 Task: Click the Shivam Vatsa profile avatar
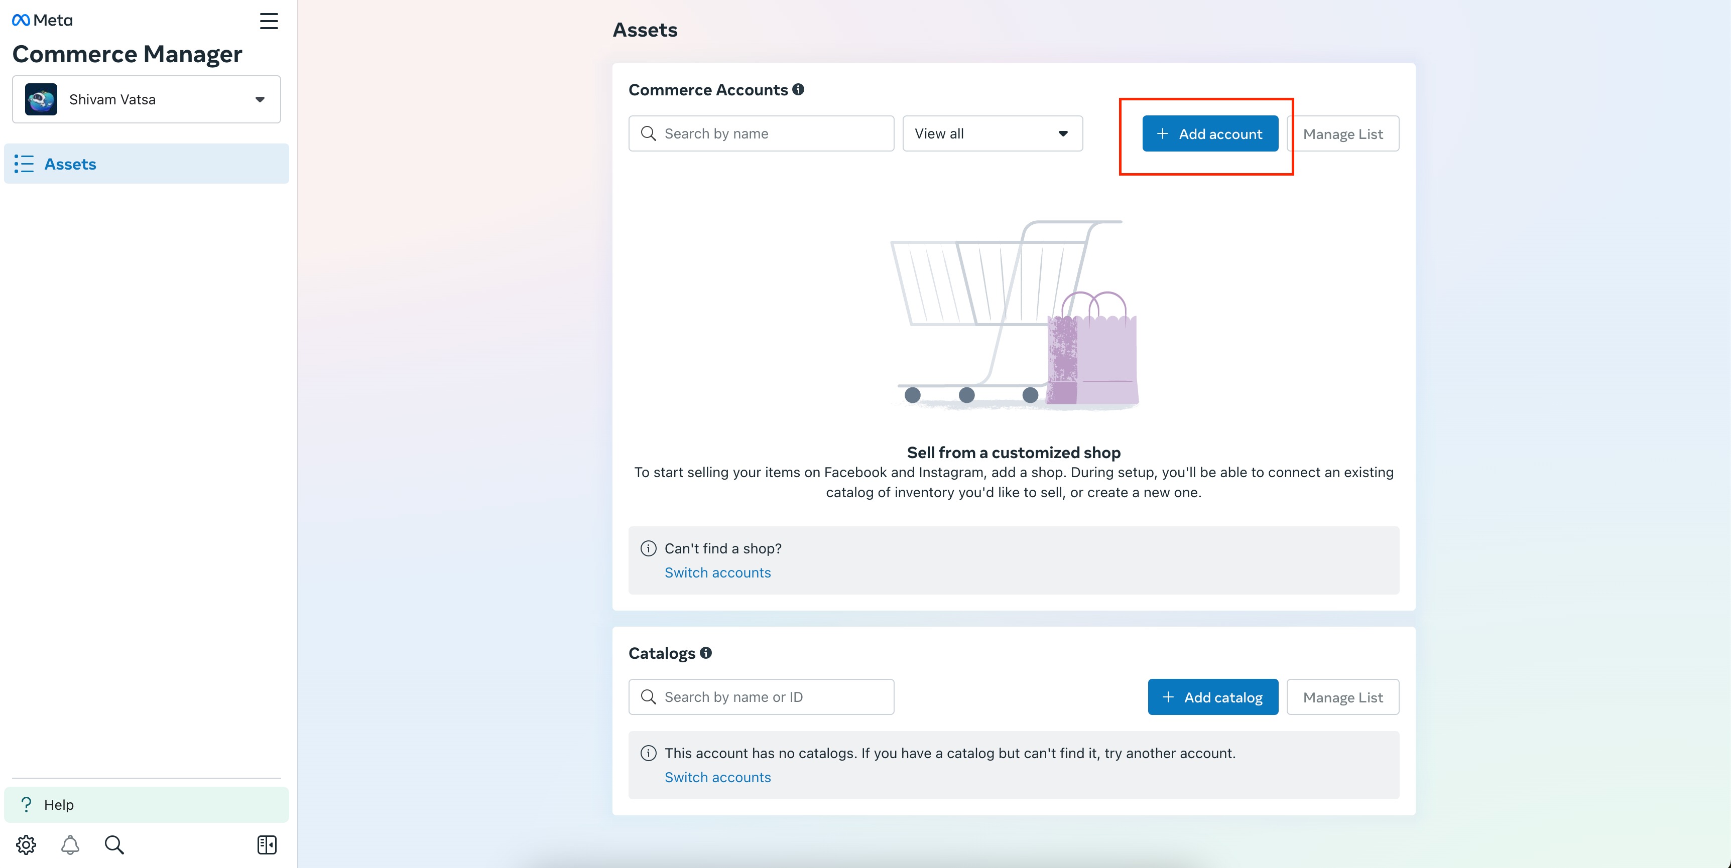tap(41, 99)
